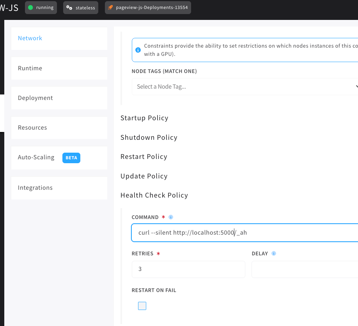Open the Integrations tab

59,188
